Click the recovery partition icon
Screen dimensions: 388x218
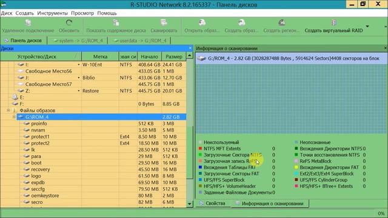click(27, 170)
